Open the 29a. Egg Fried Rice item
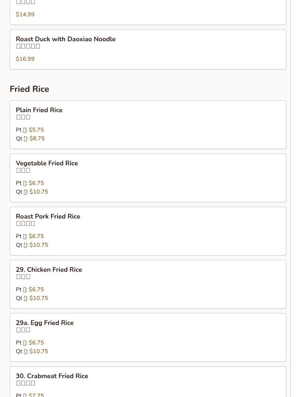 44,323
